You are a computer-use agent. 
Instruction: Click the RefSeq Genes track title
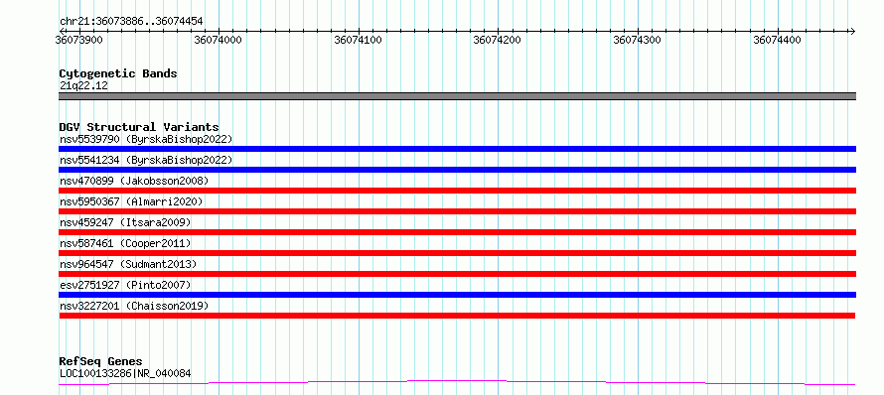pyautogui.click(x=100, y=362)
